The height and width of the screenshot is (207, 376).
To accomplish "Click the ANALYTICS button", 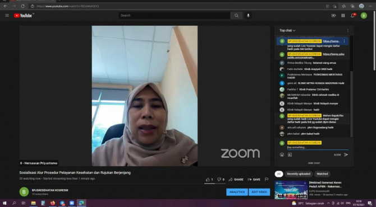I will [x=237, y=192].
